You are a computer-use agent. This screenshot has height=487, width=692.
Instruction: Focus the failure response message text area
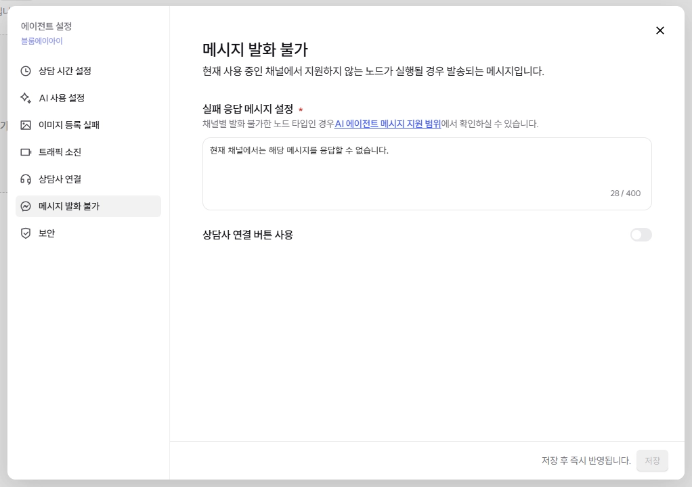pyautogui.click(x=427, y=174)
